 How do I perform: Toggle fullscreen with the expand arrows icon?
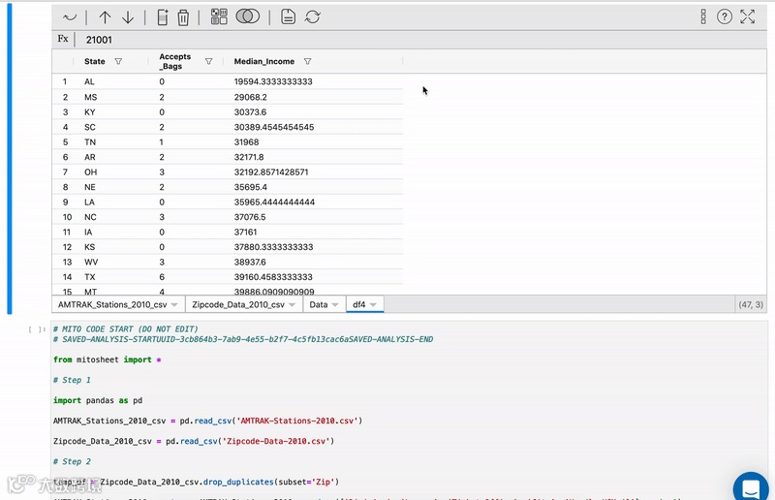click(747, 16)
